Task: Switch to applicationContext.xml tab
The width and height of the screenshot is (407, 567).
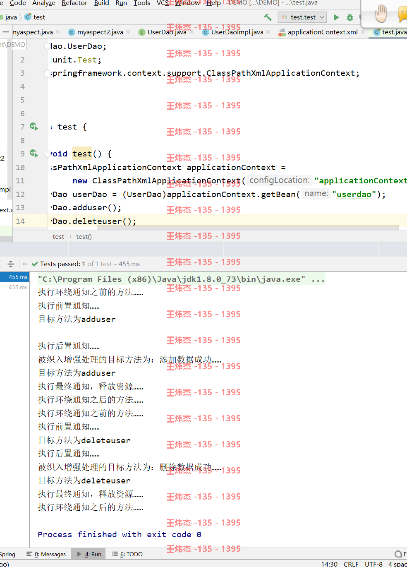Action: click(x=323, y=32)
